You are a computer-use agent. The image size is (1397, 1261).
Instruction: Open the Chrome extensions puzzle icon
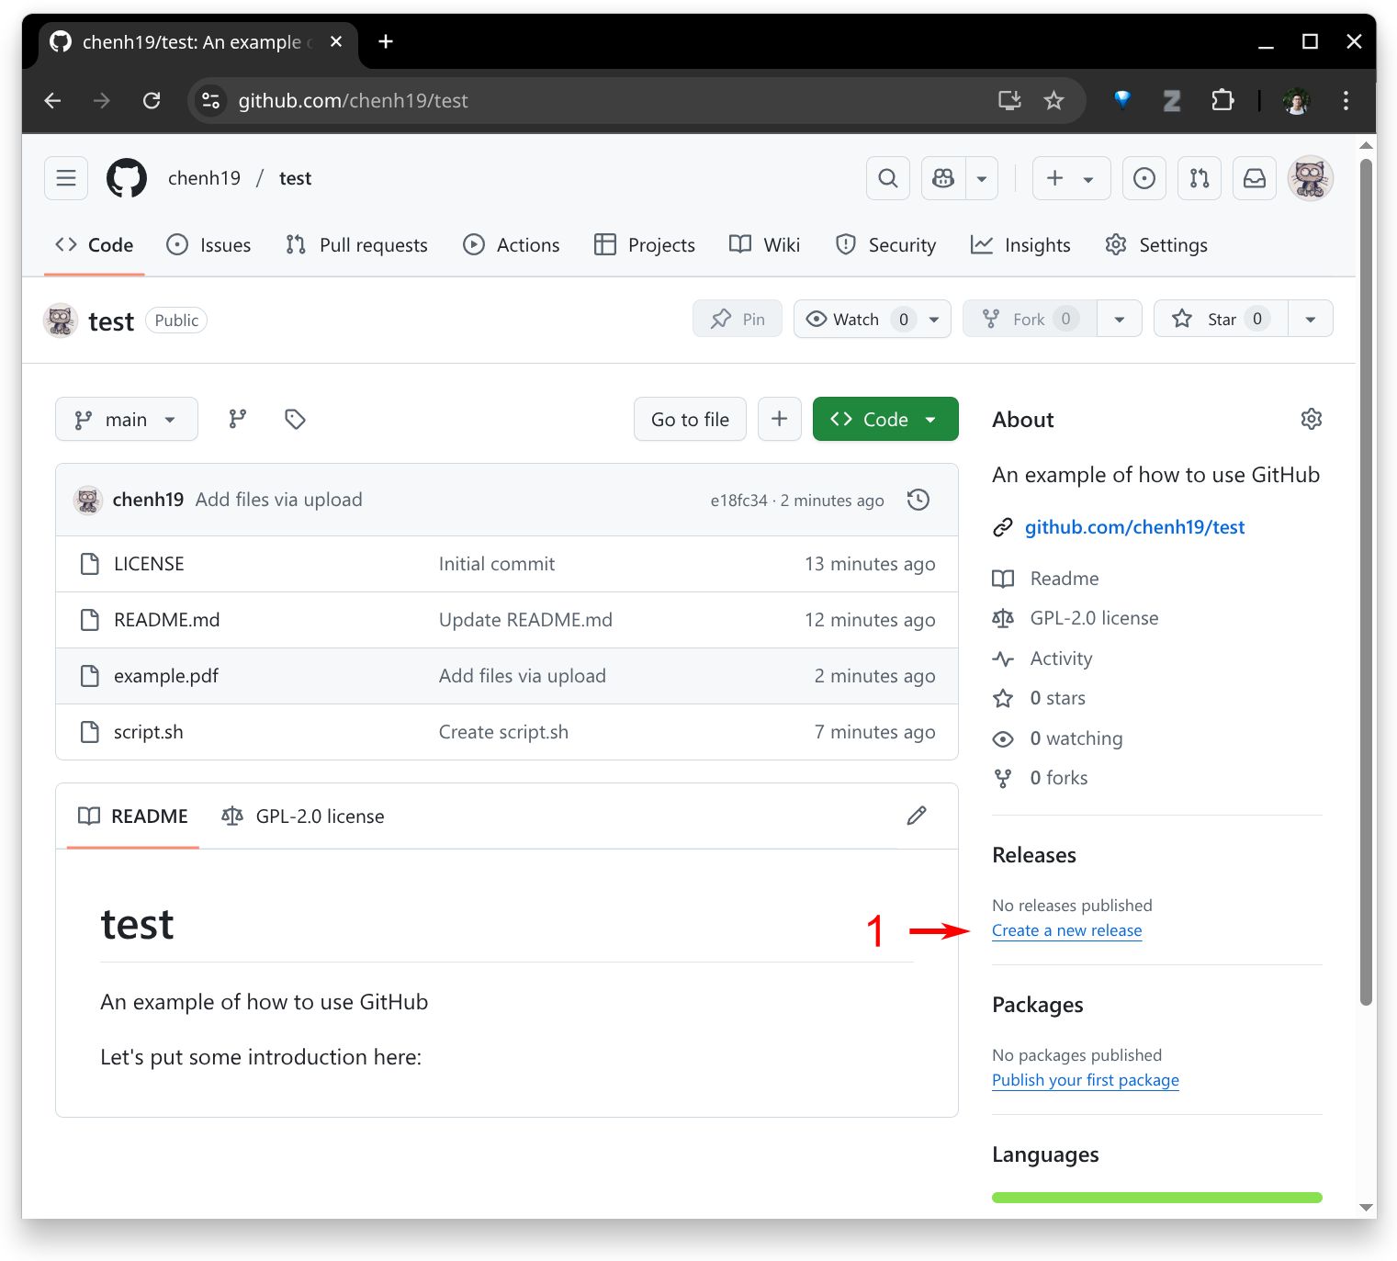pyautogui.click(x=1222, y=101)
